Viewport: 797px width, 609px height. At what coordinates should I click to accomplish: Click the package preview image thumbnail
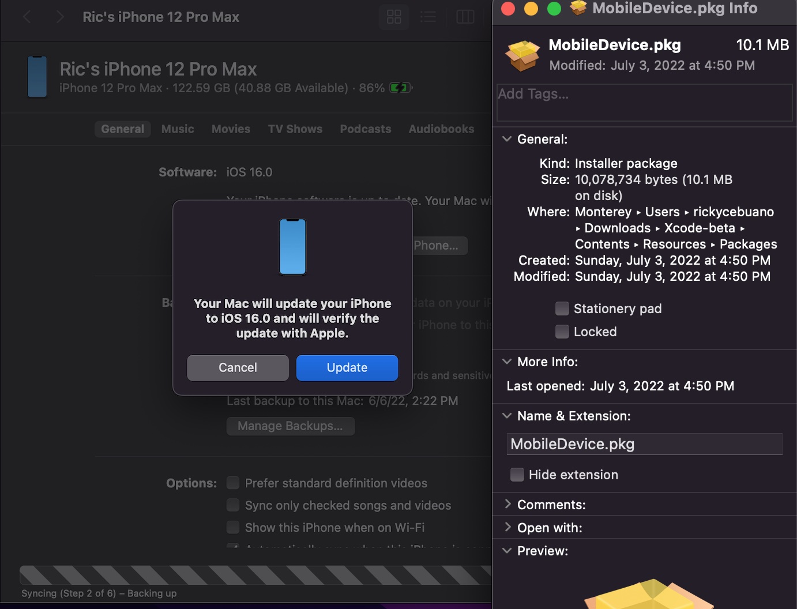tap(650, 594)
